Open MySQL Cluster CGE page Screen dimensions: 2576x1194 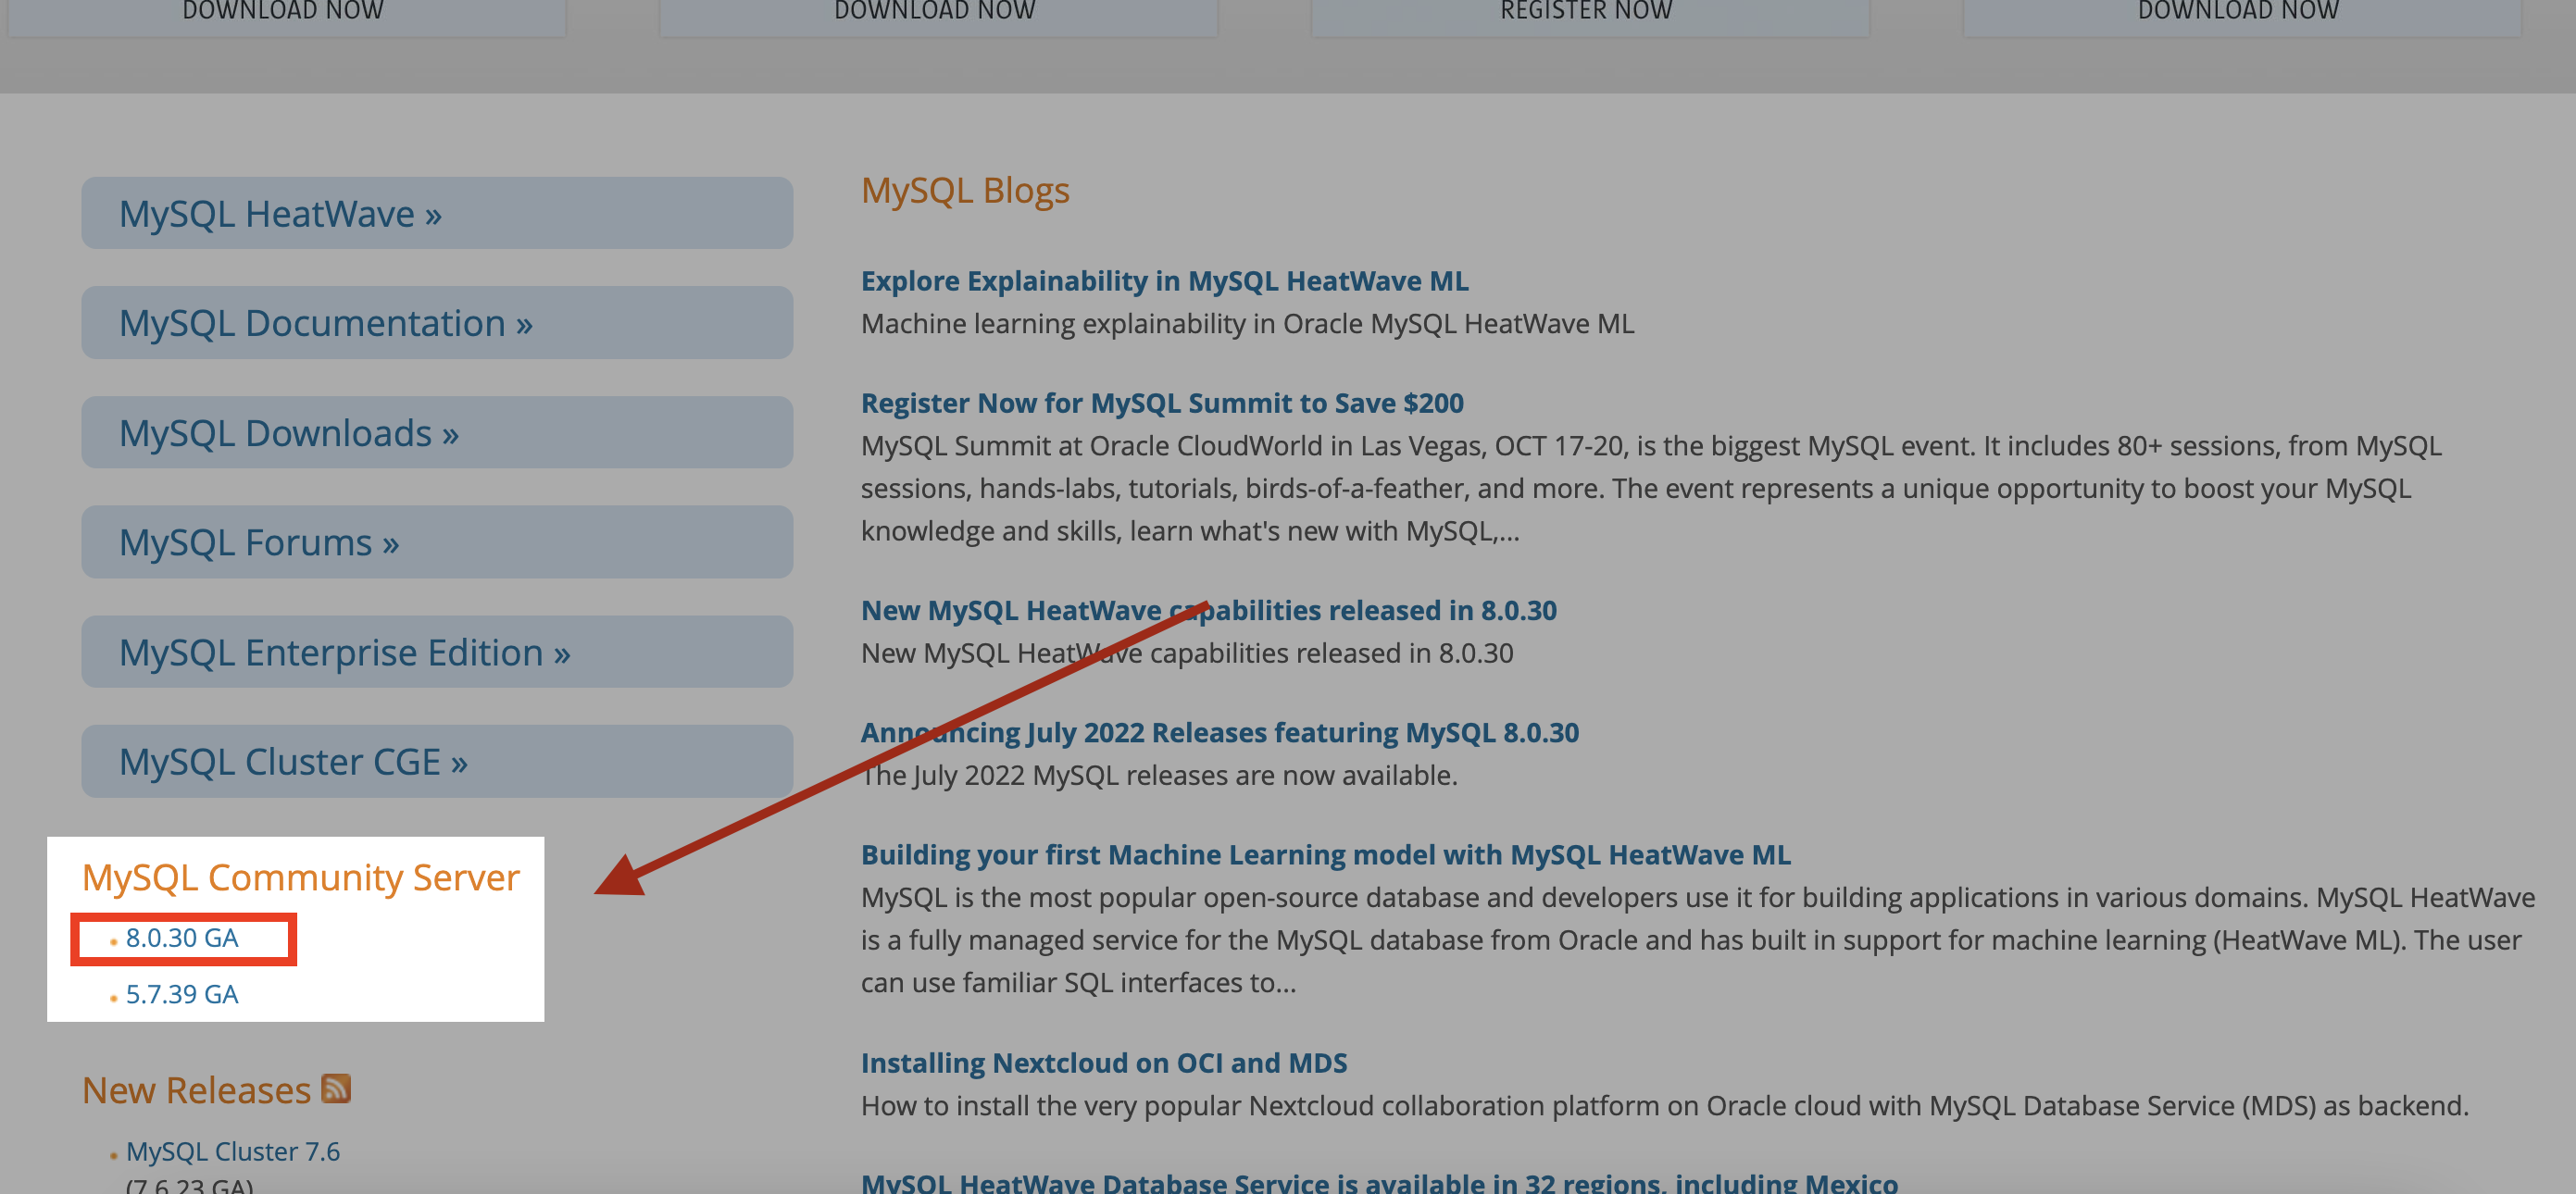(x=437, y=761)
